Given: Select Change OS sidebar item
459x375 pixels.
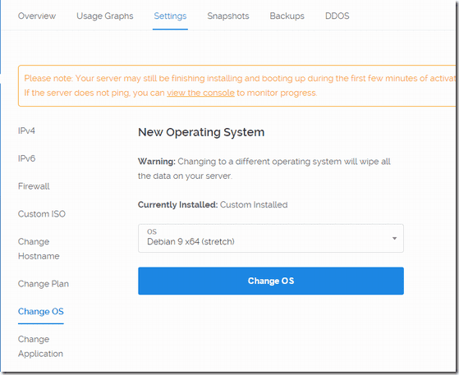Looking at the screenshot, I should click(x=41, y=312).
